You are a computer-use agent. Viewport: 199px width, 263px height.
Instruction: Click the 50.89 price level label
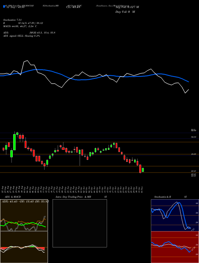(x=194, y=137)
